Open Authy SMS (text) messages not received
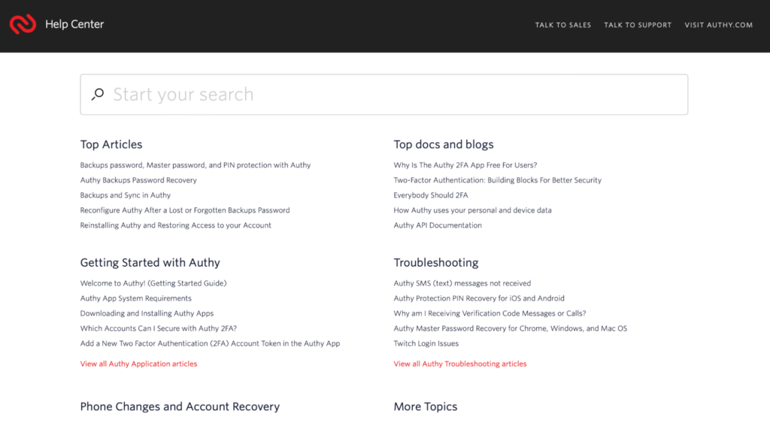The image size is (770, 423). (462, 283)
